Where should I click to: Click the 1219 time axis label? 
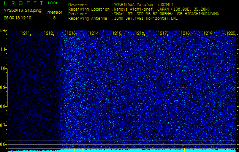click(x=208, y=33)
